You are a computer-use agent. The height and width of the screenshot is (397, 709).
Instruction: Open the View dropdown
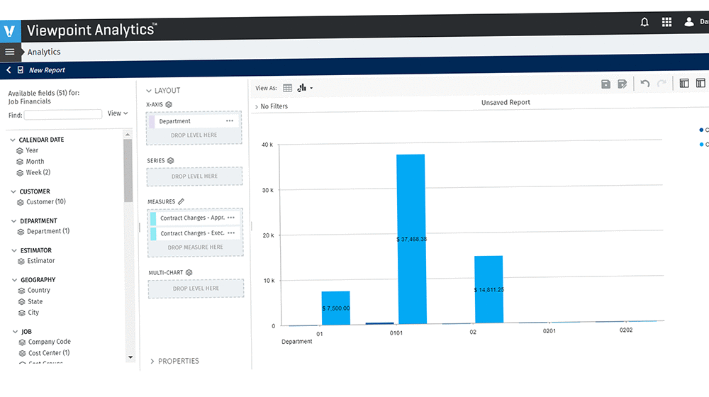coord(118,113)
